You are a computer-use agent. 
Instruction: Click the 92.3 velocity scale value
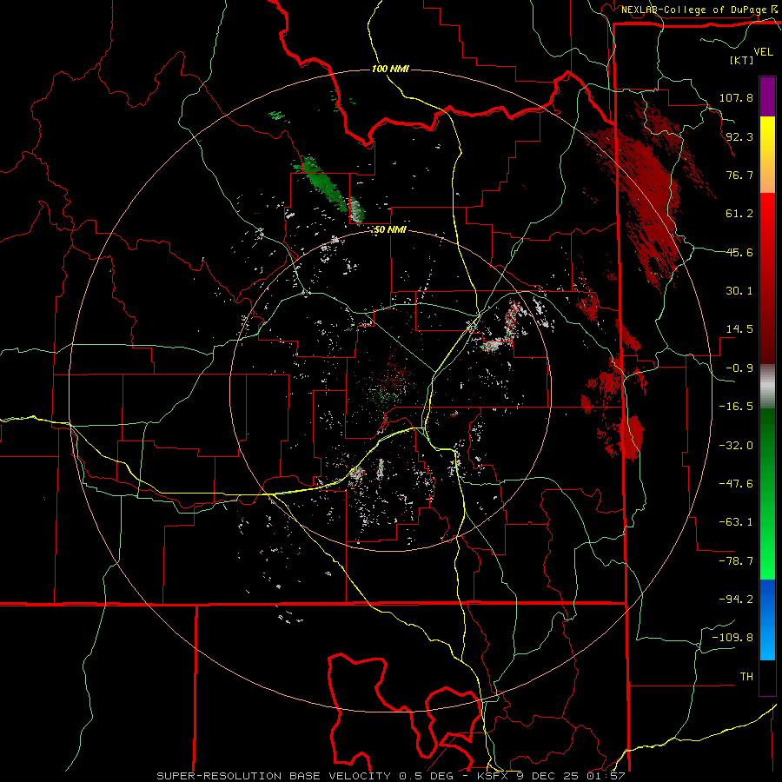point(739,136)
